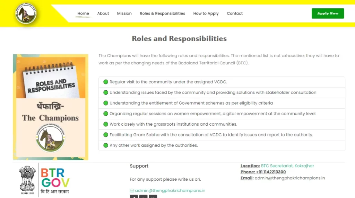The height and width of the screenshot is (198, 355).
Task: Click the phone number +91 1142213300
Action: [x=271, y=172]
